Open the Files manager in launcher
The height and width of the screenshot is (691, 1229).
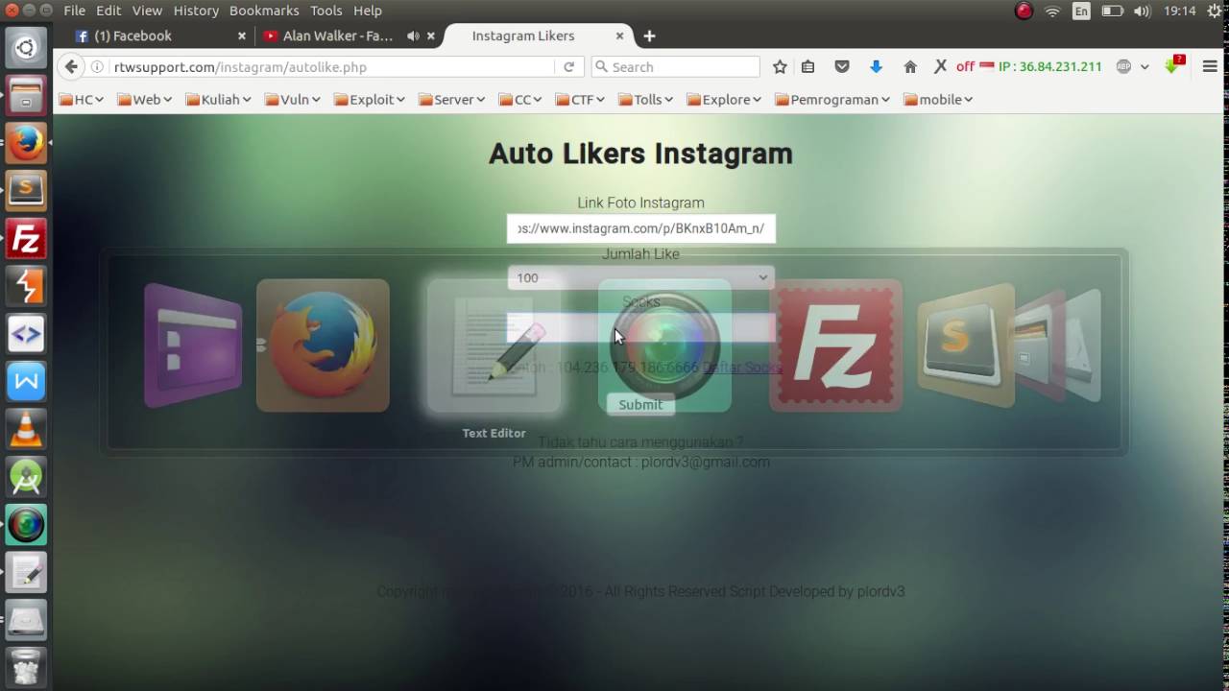click(x=26, y=95)
